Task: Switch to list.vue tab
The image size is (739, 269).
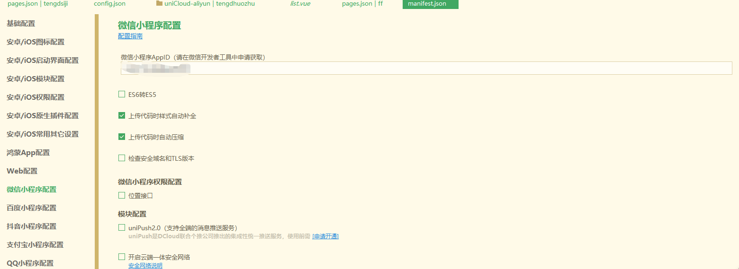Action: (300, 4)
